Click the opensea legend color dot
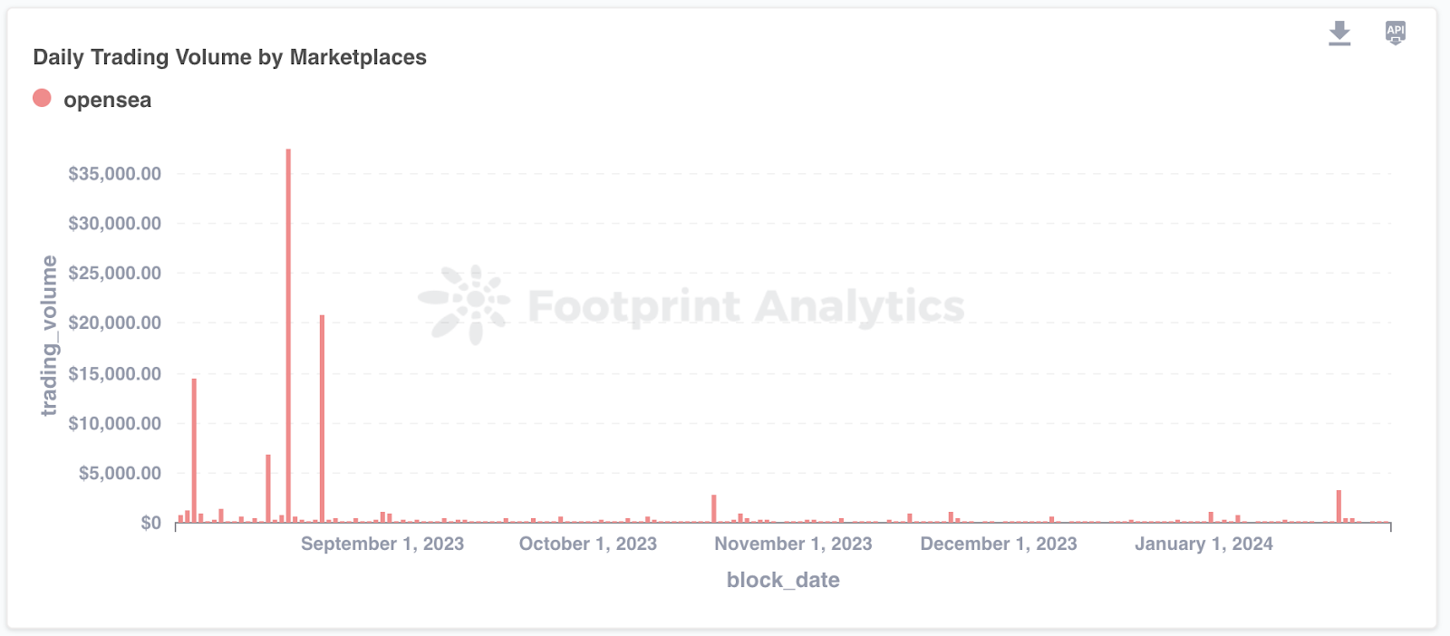 pos(42,98)
